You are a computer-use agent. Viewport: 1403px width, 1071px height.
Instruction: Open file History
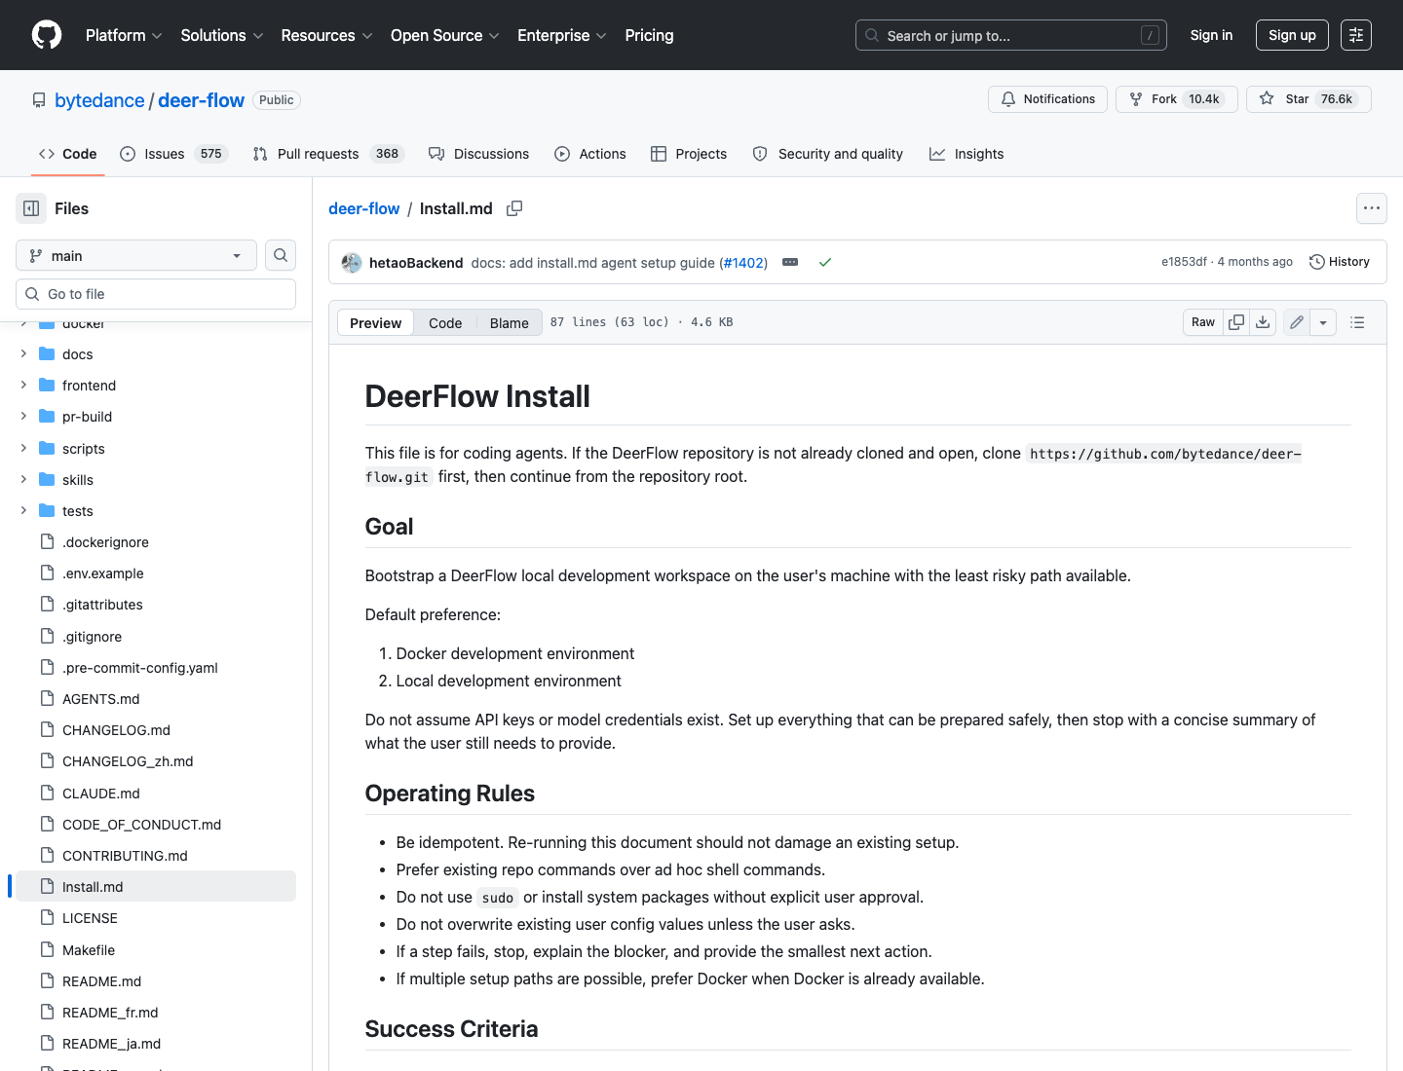tap(1340, 262)
